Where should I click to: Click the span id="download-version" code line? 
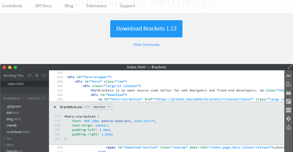coord(195,147)
